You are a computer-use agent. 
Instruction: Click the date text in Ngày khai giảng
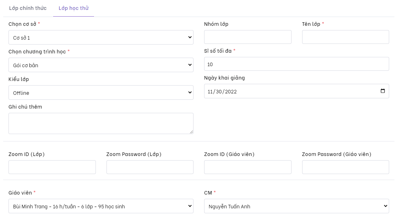coord(222,91)
